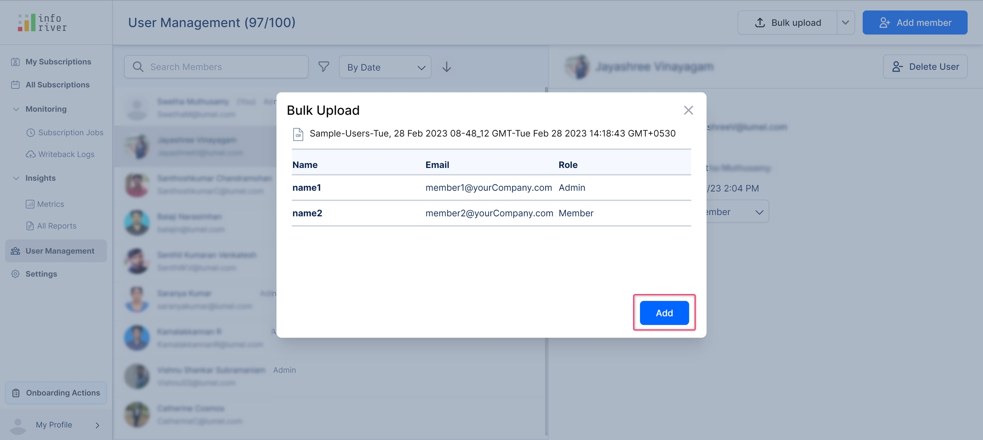Click the Metrics chart icon
Image resolution: width=983 pixels, height=440 pixels.
point(30,204)
